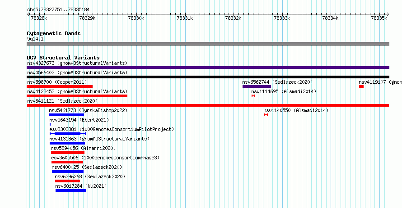402x208 pixels.
Task: Click the red nsv598700 variant bar
Action: (60, 86)
